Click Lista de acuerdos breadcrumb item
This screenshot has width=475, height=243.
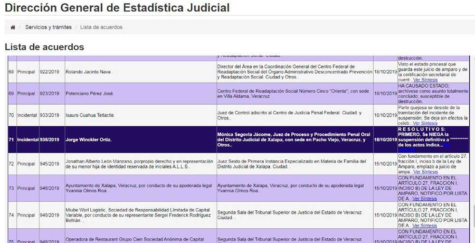[x=101, y=28]
